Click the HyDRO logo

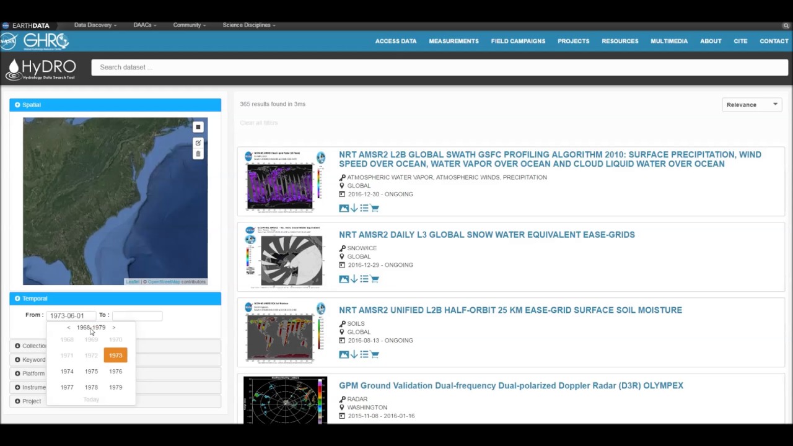41,69
